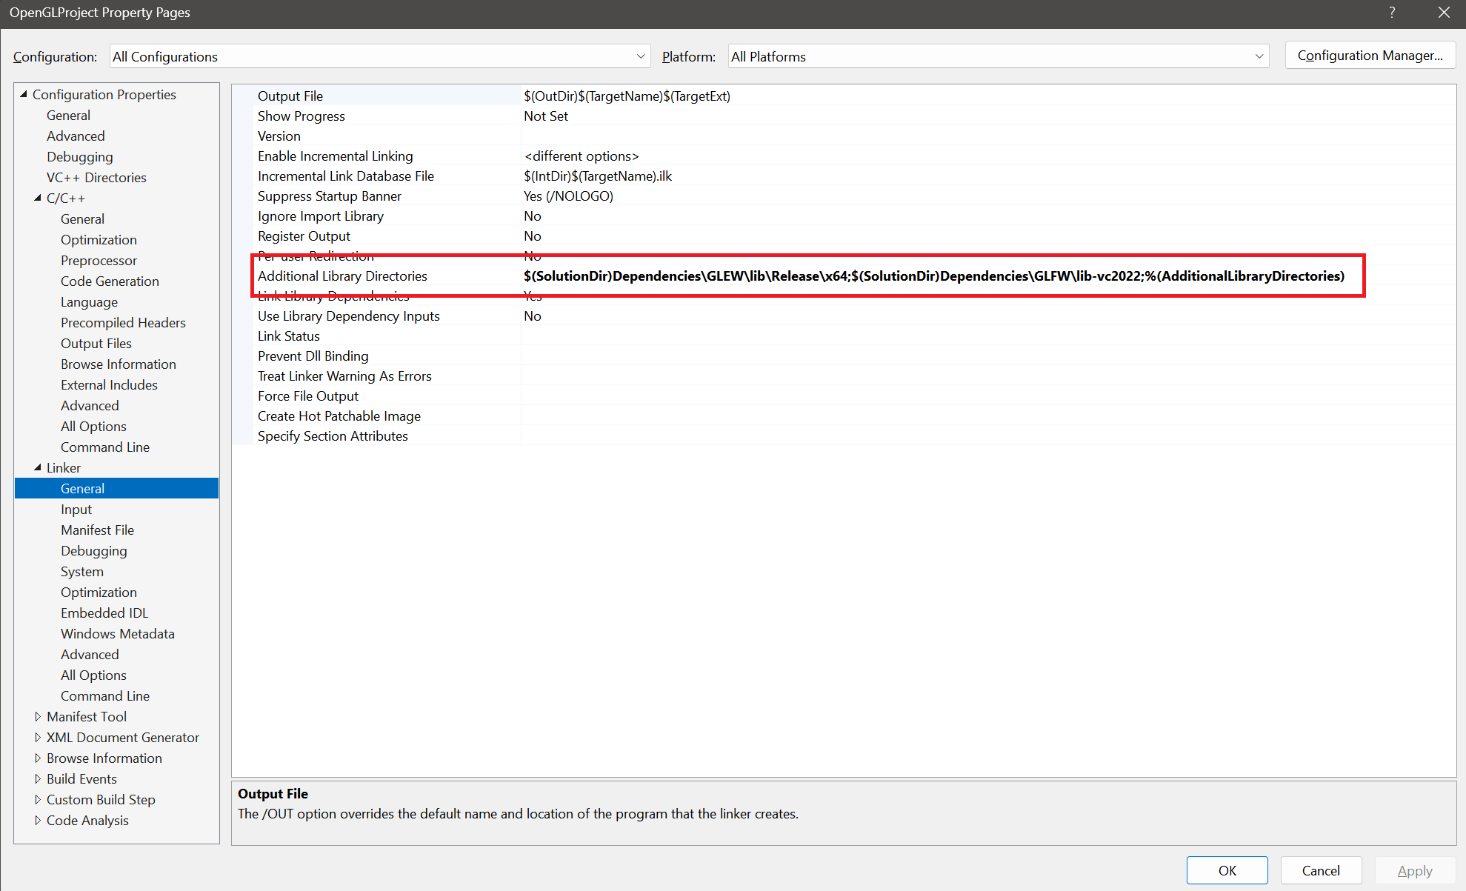Click the help question mark icon
The image size is (1466, 891).
click(x=1392, y=13)
